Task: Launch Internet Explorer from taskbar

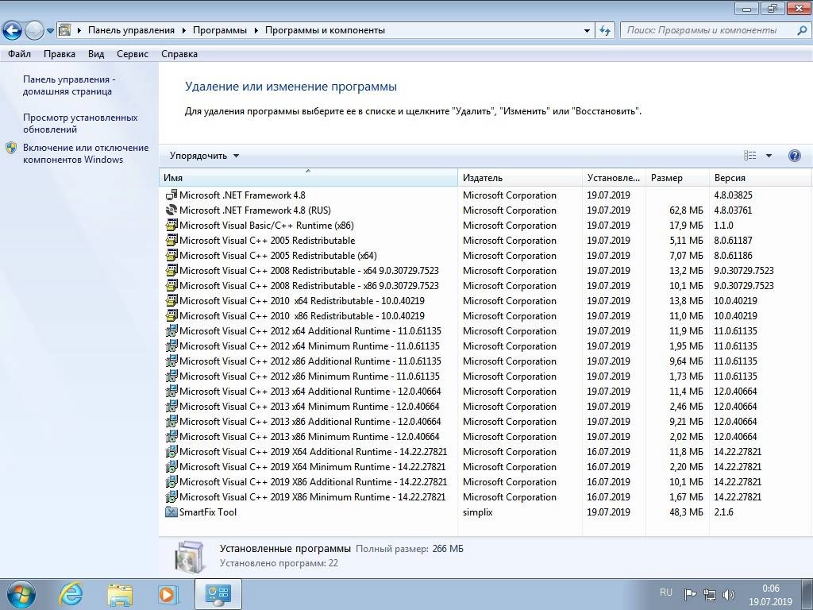Action: pos(70,594)
